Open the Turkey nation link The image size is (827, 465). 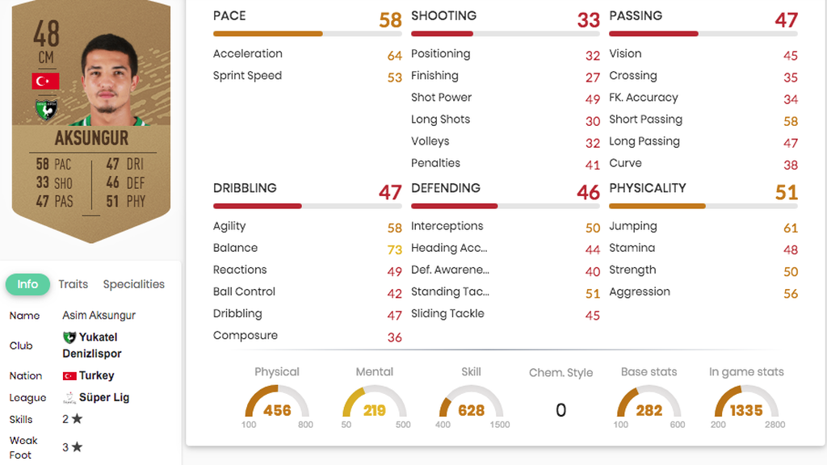(97, 375)
